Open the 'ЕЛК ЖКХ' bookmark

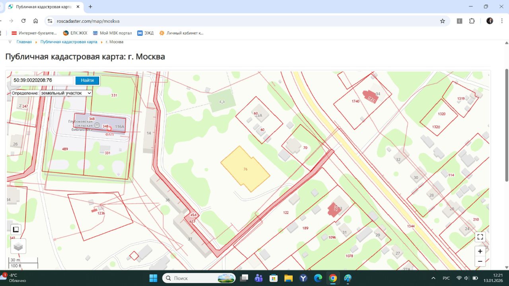[x=75, y=33]
